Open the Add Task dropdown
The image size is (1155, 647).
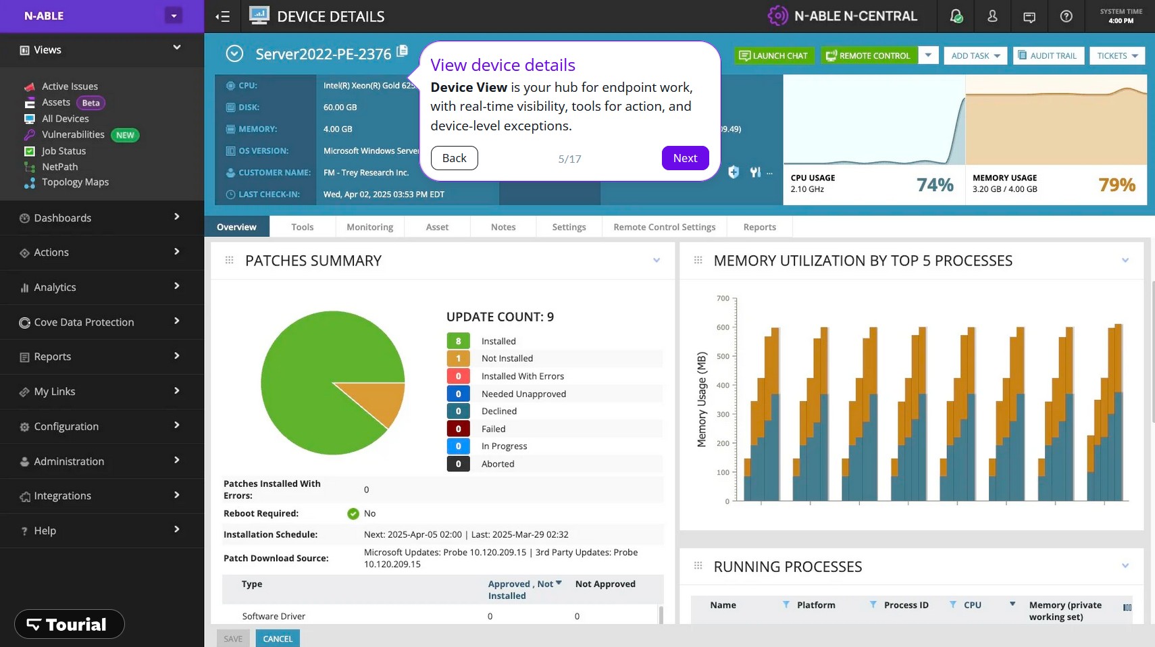pos(975,55)
